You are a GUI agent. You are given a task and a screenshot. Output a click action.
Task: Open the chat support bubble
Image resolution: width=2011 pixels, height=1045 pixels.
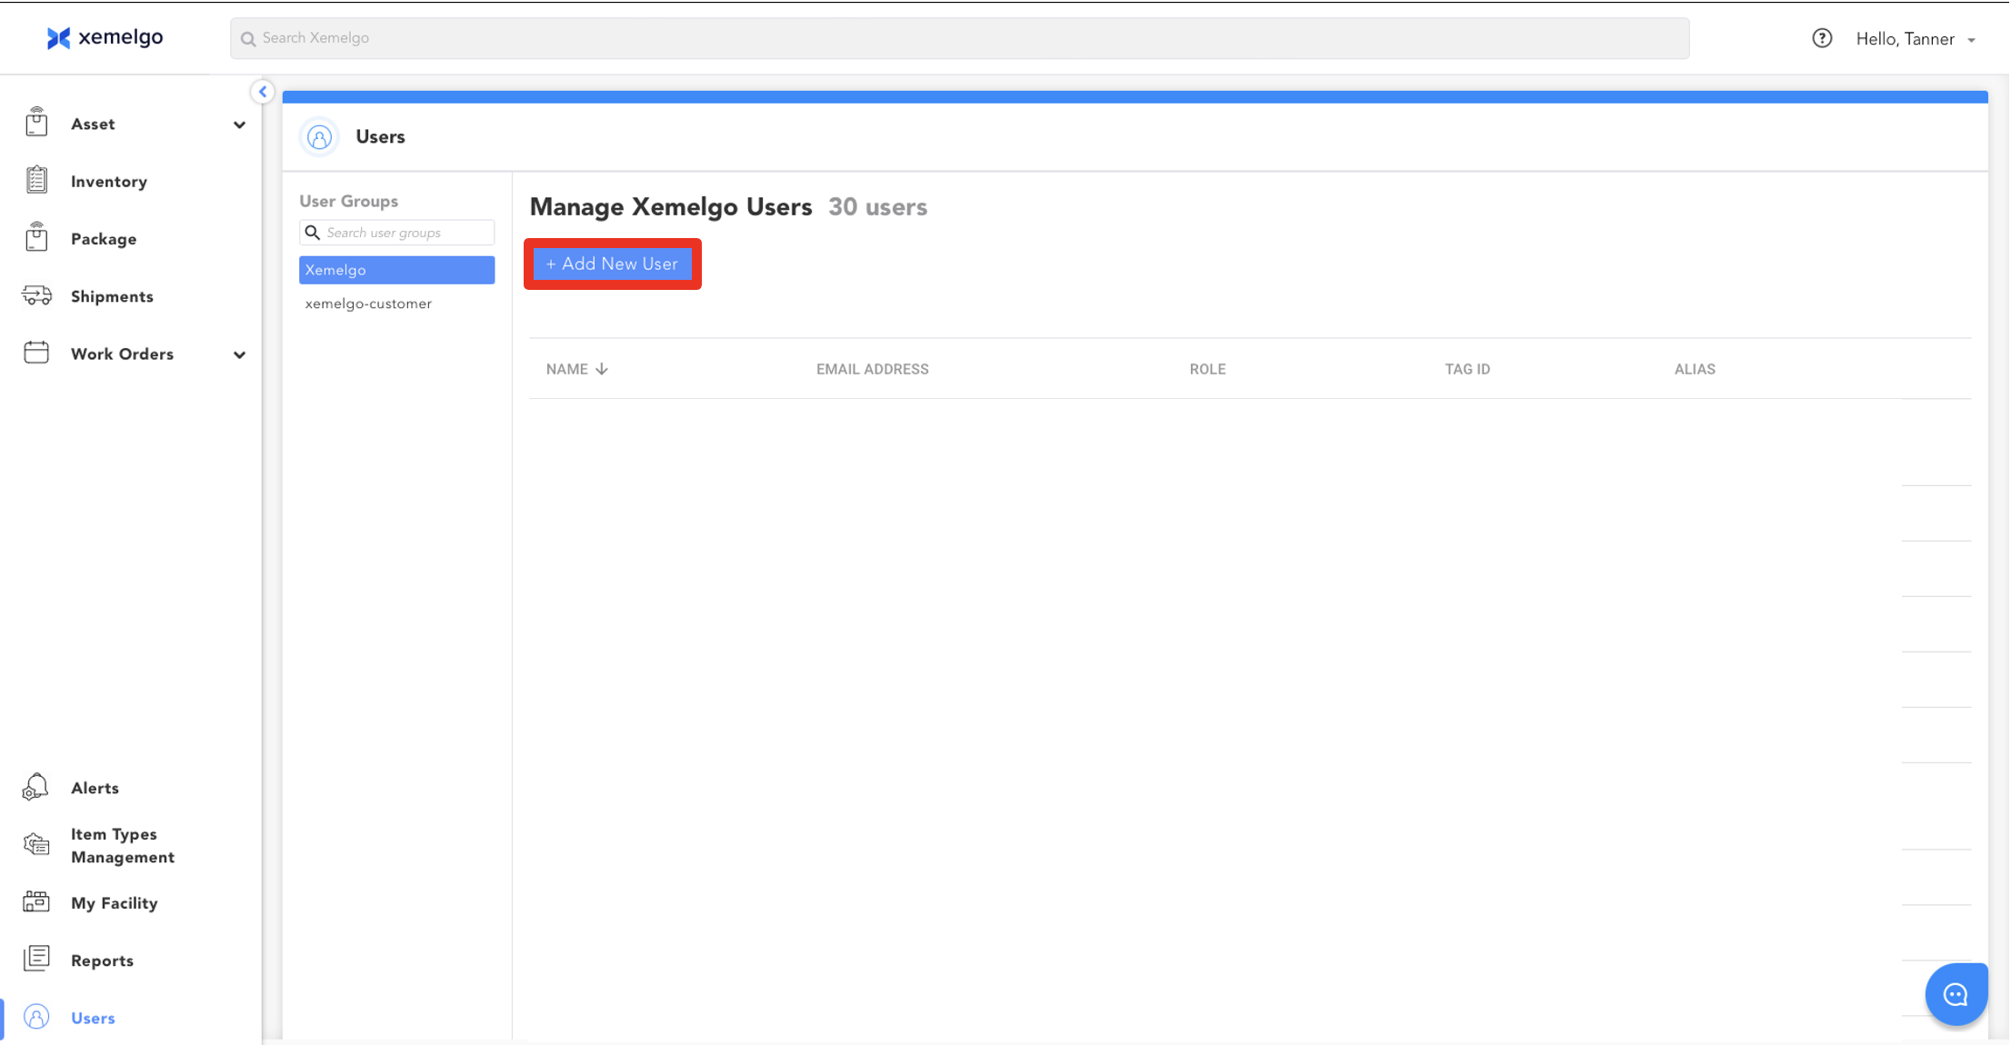coord(1956,994)
